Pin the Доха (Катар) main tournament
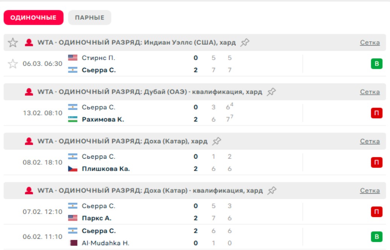This screenshot has width=390, height=250. click(216, 141)
